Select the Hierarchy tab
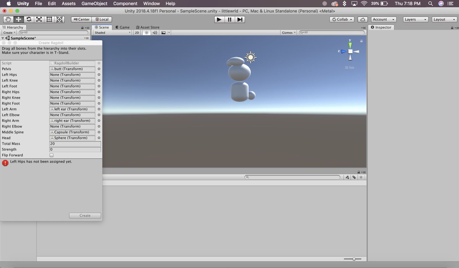The image size is (459, 268). (13, 27)
